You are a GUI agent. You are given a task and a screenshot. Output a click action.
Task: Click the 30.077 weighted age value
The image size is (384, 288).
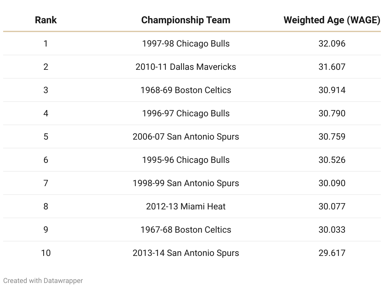(332, 206)
